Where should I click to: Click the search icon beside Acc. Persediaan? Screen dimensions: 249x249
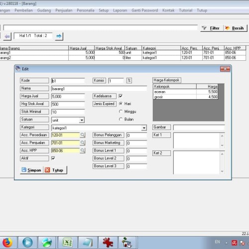pyautogui.click(x=83, y=135)
